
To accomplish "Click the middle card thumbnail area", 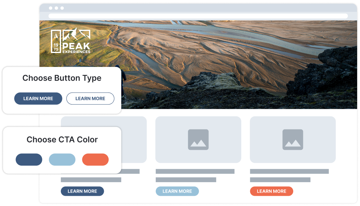I will pyautogui.click(x=198, y=139).
